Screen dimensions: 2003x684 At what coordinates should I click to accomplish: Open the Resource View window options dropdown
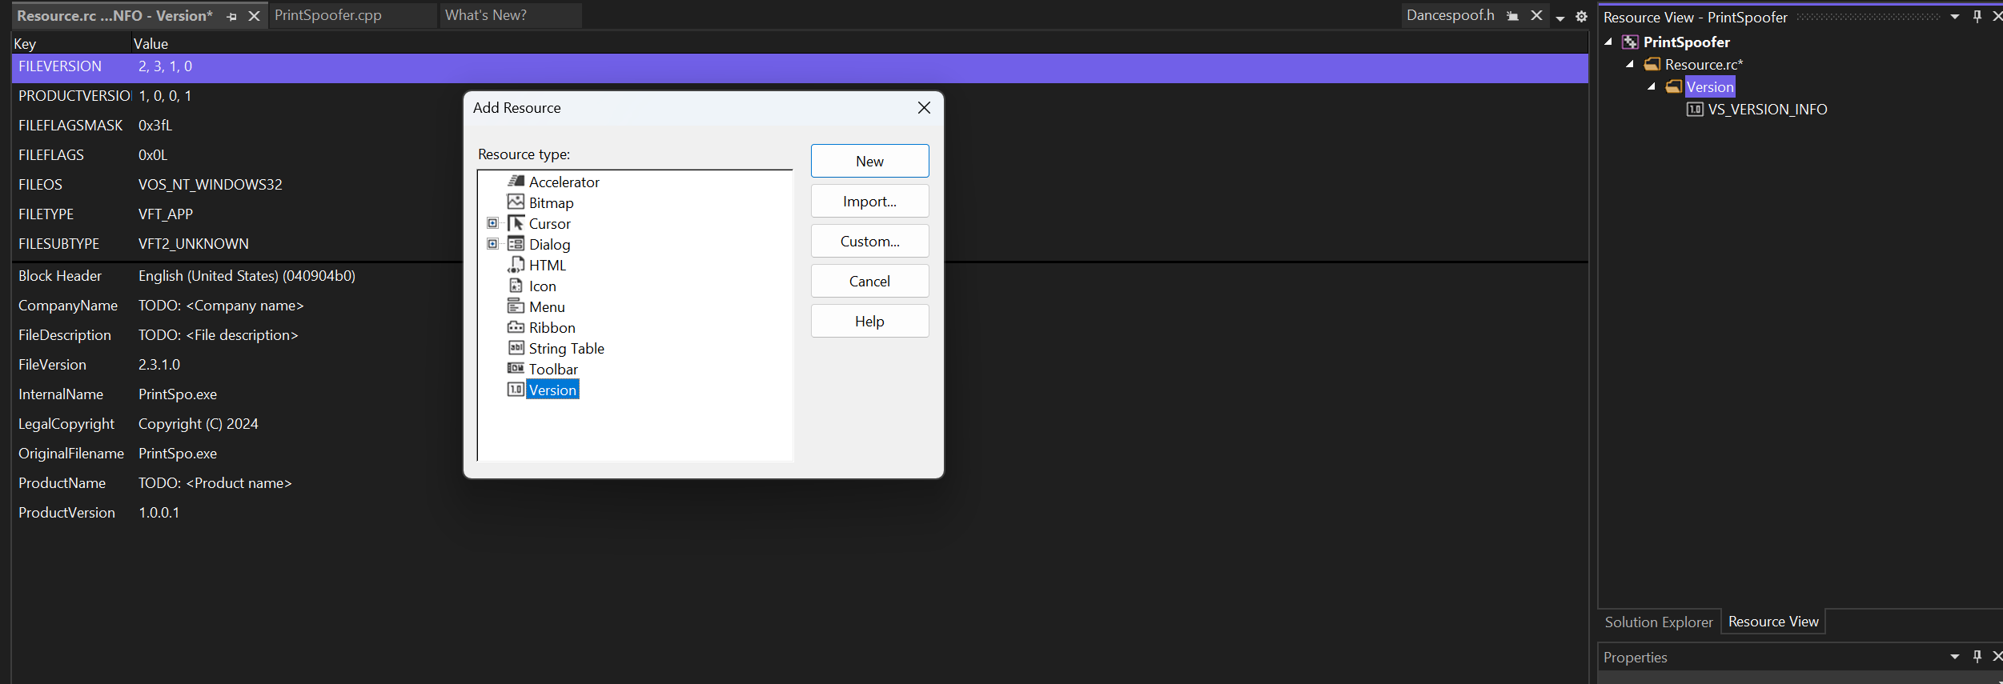(x=1954, y=17)
